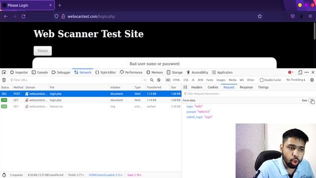Click the Filter URLs input field
The height and width of the screenshot is (178, 316).
click(76, 80)
